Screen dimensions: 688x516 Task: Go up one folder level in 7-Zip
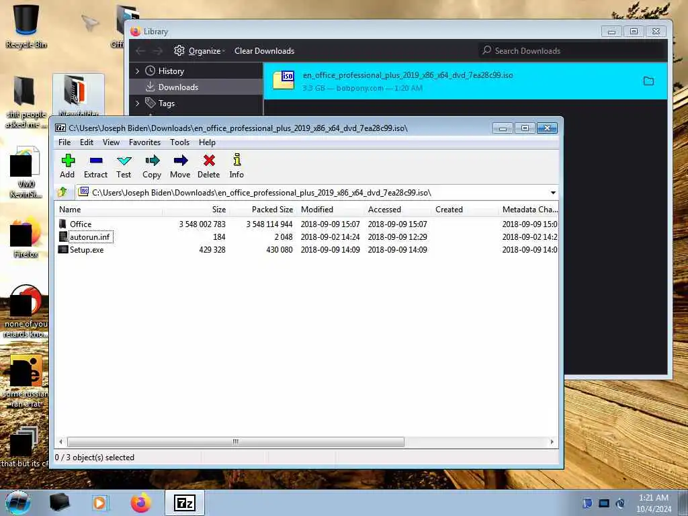pyautogui.click(x=62, y=192)
